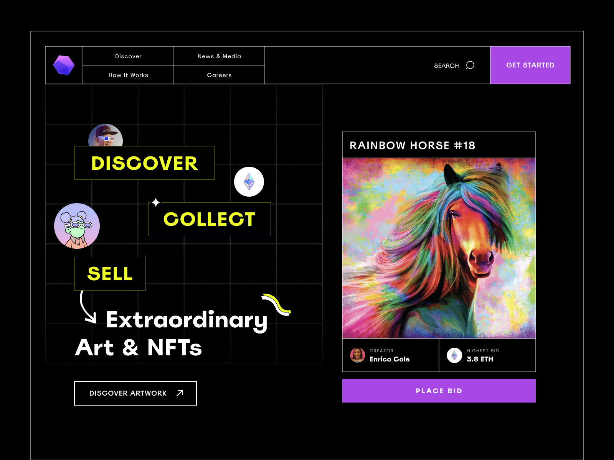Click the search magnifier icon
This screenshot has height=460, width=614.
tap(469, 65)
